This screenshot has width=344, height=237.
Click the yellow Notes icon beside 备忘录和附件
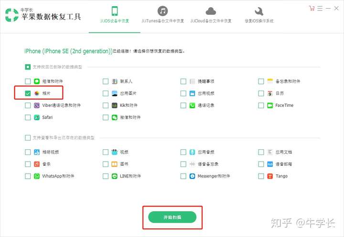pyautogui.click(x=270, y=81)
